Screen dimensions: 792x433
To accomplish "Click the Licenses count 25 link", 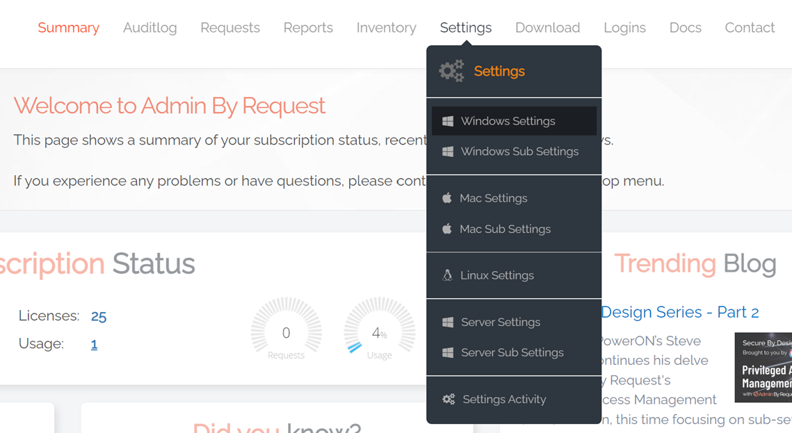I will (99, 316).
